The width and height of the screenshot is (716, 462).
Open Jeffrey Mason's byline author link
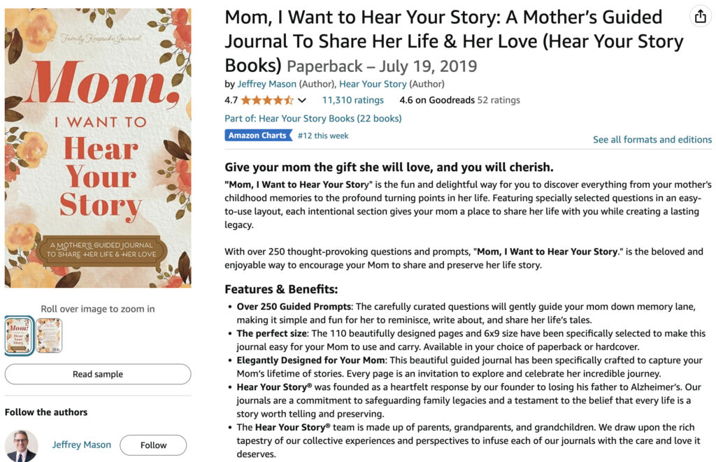266,84
